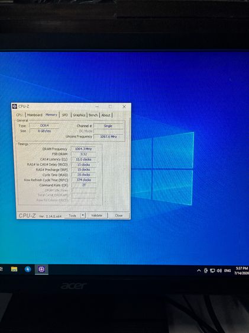Select the Memory tab
This screenshot has height=333, width=249.
[x=51, y=115]
